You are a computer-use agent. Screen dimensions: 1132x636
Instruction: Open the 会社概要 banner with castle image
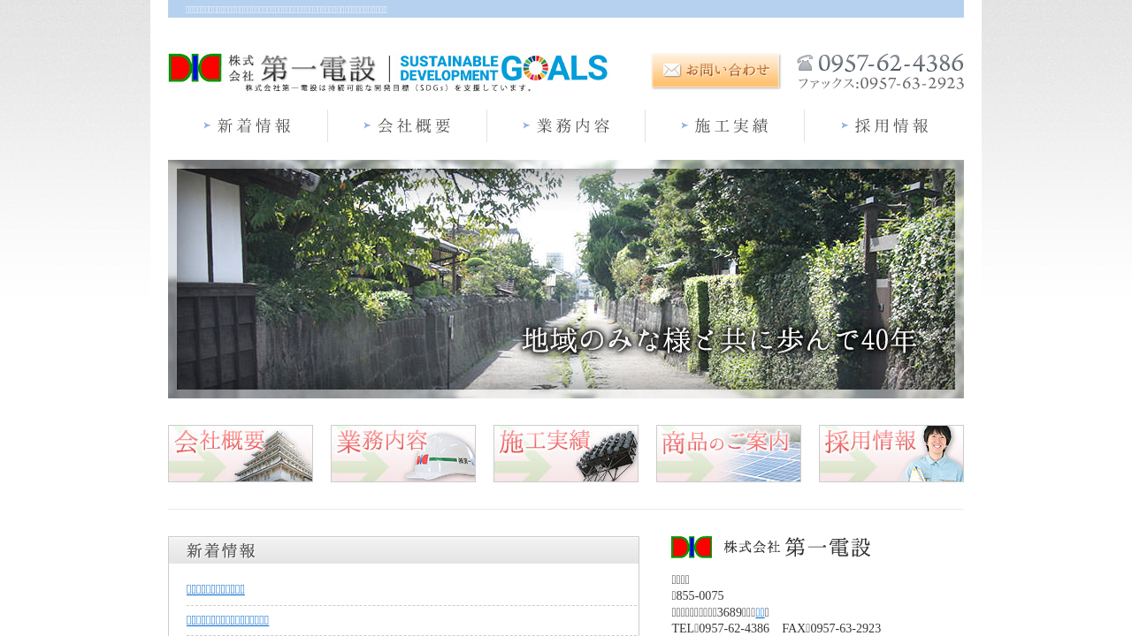pyautogui.click(x=241, y=453)
